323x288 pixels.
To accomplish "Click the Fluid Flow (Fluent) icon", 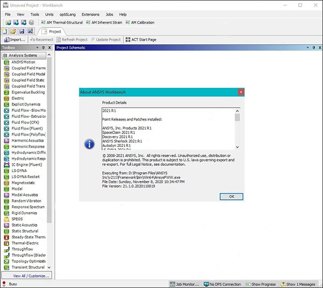I will 6,129.
